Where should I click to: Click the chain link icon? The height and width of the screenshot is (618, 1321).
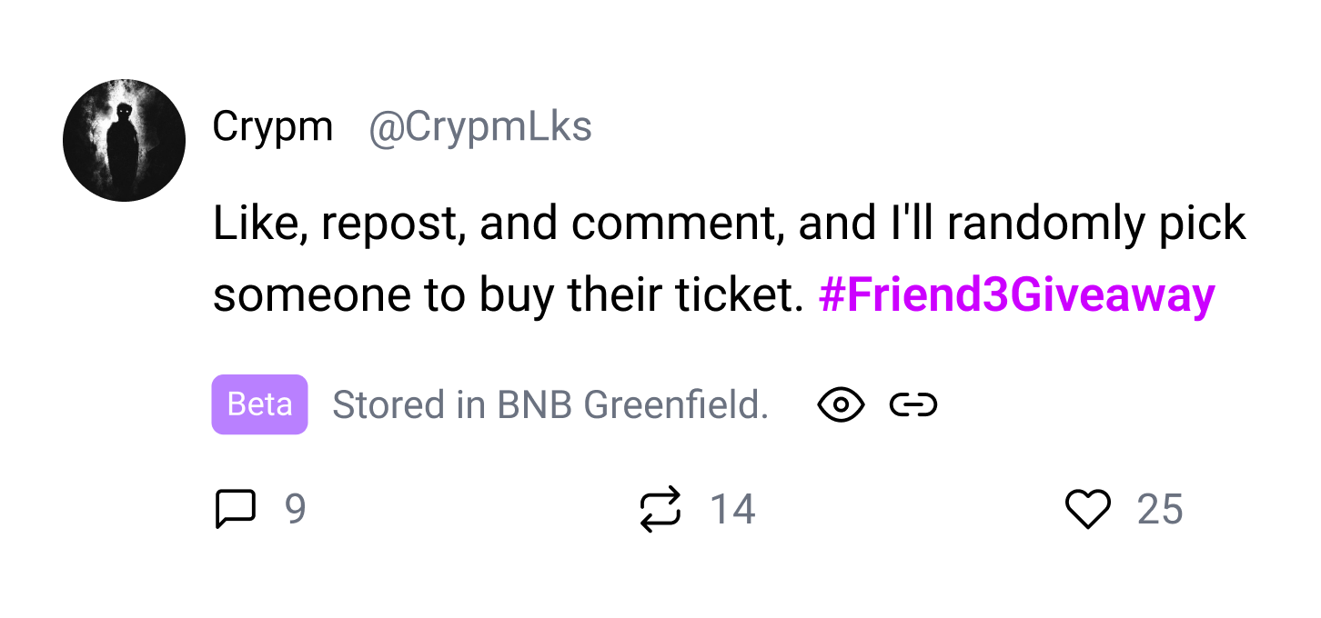pos(913,404)
